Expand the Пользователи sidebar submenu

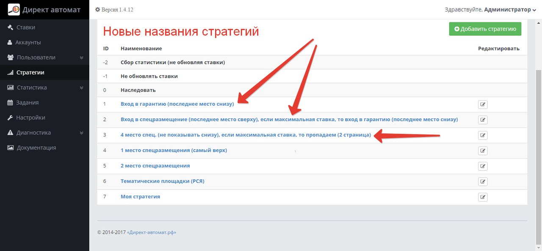click(x=81, y=57)
